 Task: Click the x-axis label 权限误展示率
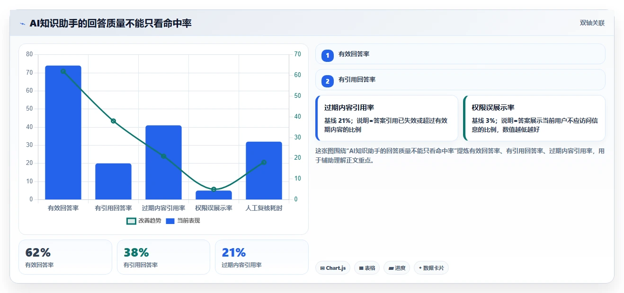pos(214,208)
